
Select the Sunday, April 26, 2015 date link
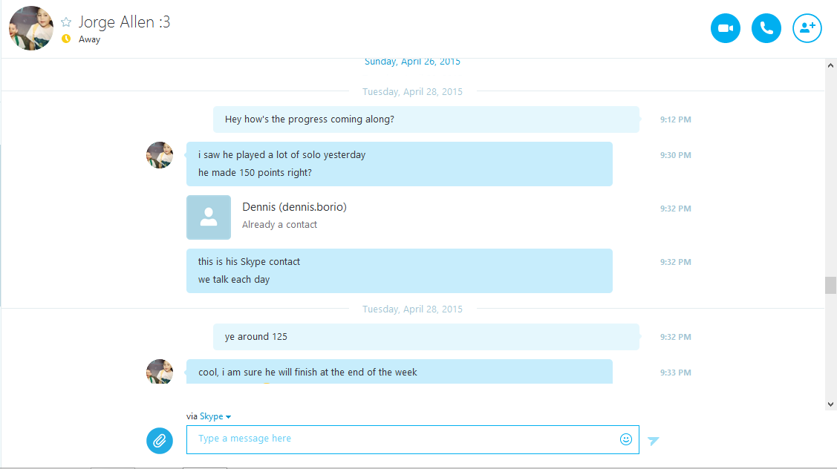click(412, 62)
